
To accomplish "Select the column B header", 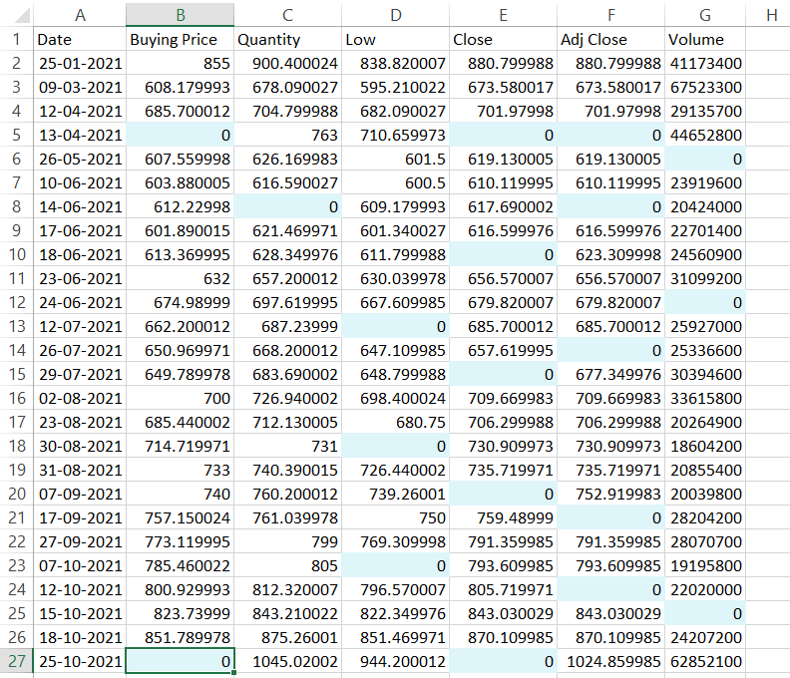I will coord(180,15).
